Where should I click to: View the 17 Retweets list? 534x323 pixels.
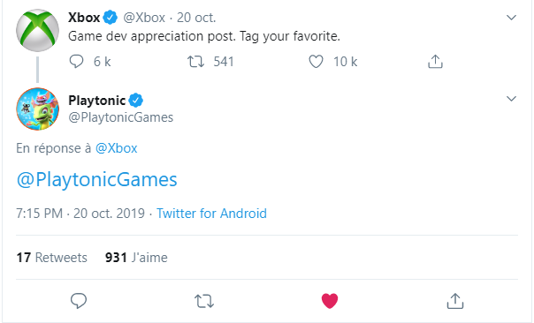[x=52, y=258]
